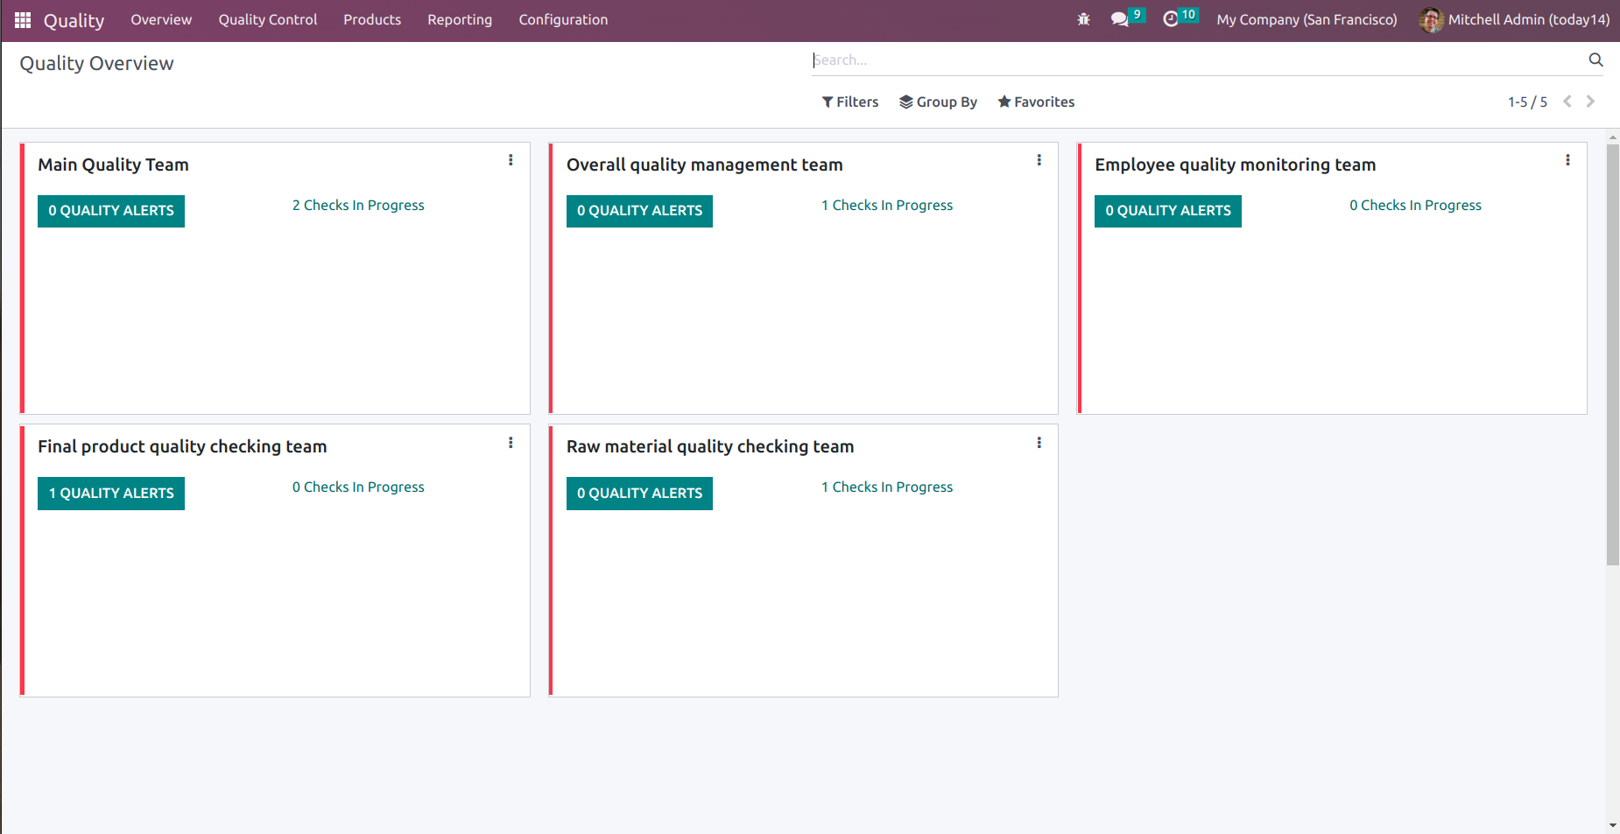Click the search magnifier icon
The image size is (1620, 834).
(1595, 60)
